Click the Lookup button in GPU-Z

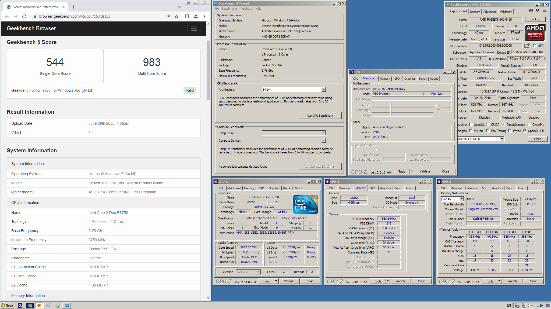535,19
